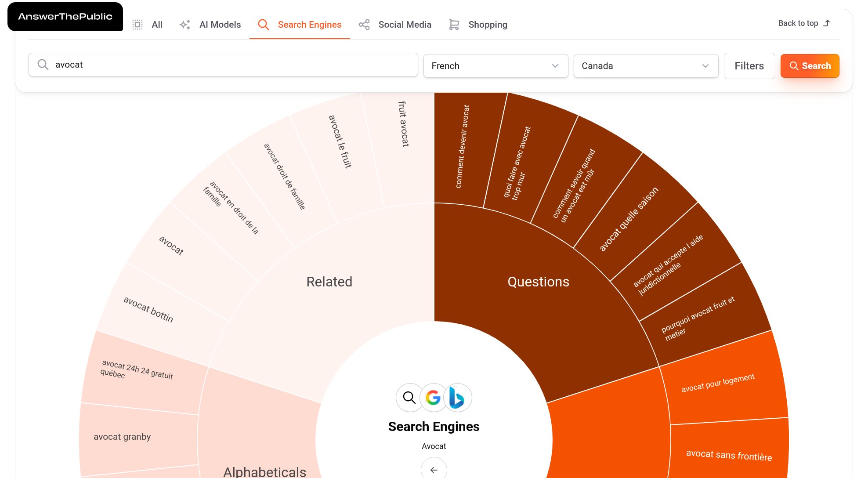Click the plain 'avocat' wheel segment
868x478 pixels.
click(x=171, y=246)
